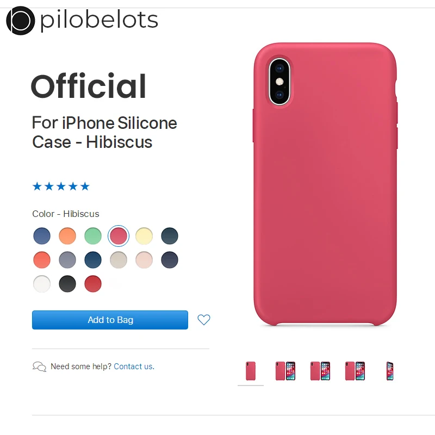The height and width of the screenshot is (435, 435).
Task: Add the case to favorites with heart icon
Action: pyautogui.click(x=203, y=320)
